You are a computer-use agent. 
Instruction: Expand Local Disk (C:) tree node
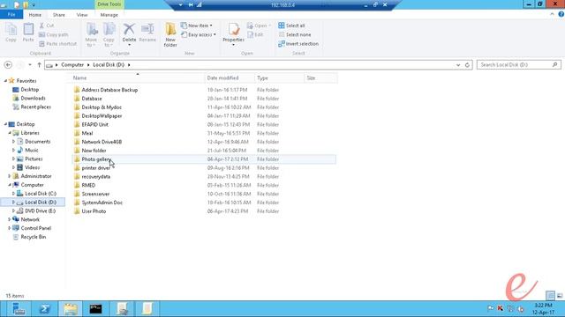pyautogui.click(x=14, y=194)
